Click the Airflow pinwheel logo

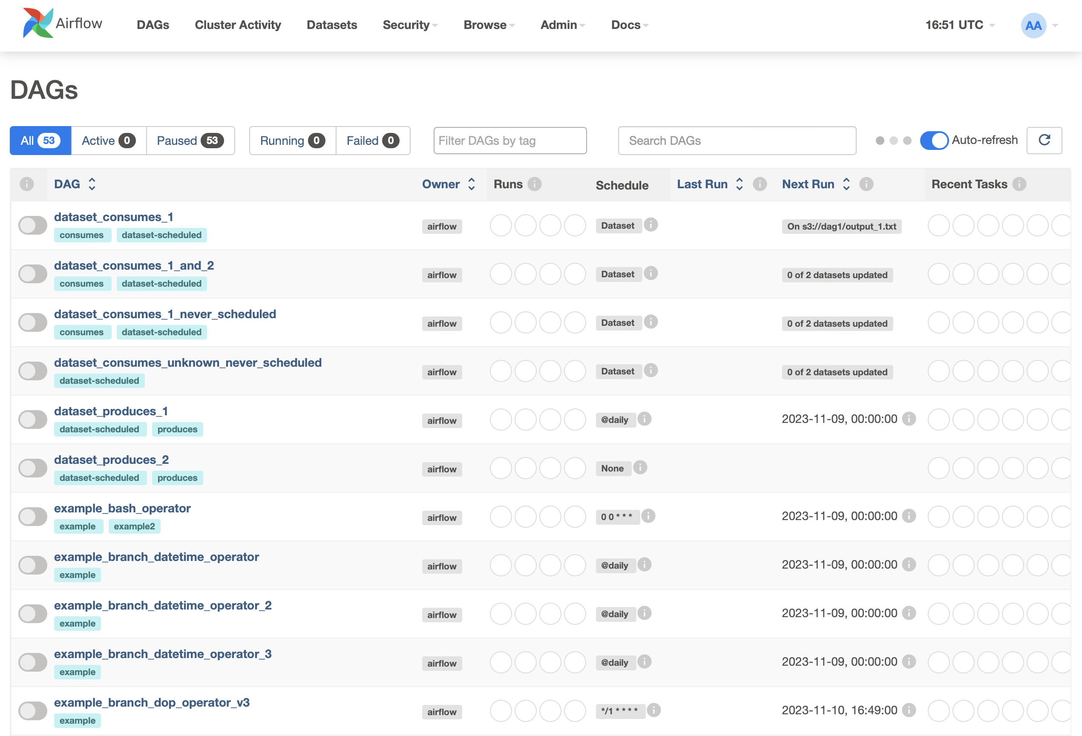tap(38, 23)
